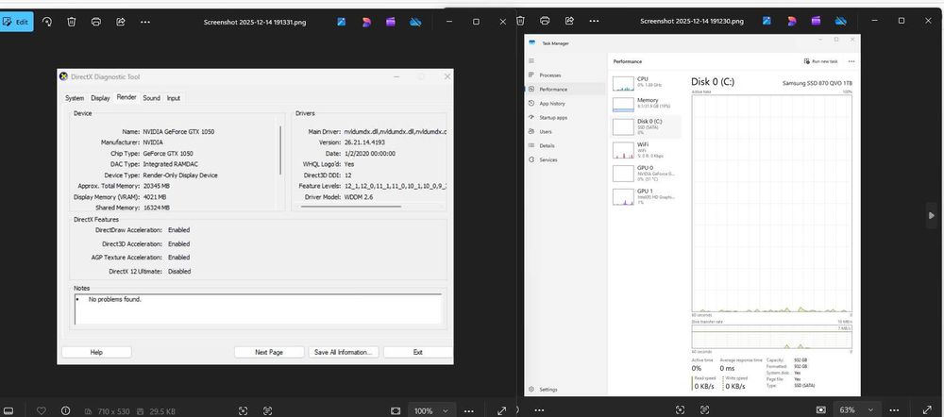
Task: Switch to the Input tab in DirectX tool
Action: pyautogui.click(x=174, y=98)
